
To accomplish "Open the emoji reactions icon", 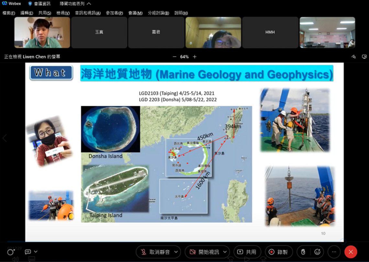I will [x=318, y=252].
